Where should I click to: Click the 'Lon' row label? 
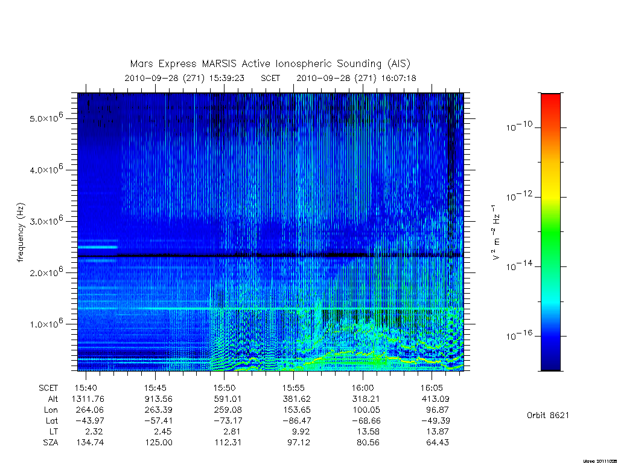click(x=51, y=410)
